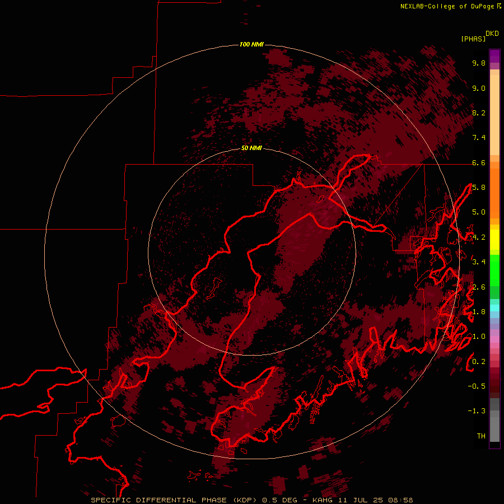The image size is (504, 504).
Task: Select the 5.8 scale value
Action: [479, 188]
